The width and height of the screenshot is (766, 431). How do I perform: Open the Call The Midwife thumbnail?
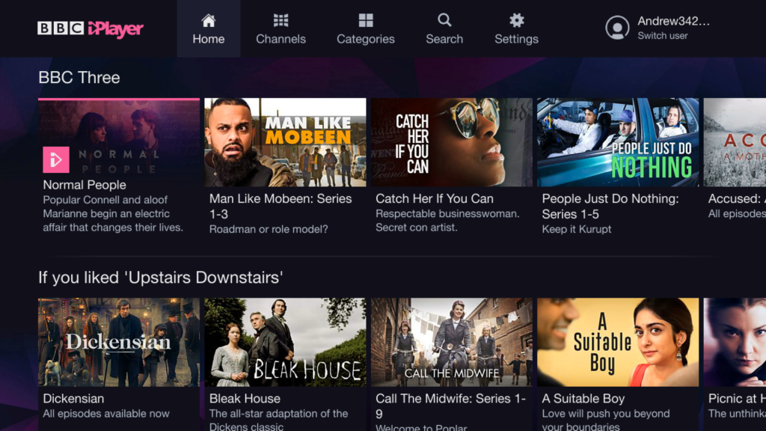451,342
